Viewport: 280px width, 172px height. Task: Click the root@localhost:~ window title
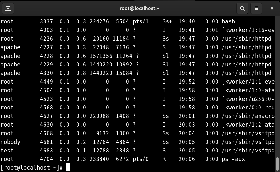(x=140, y=8)
